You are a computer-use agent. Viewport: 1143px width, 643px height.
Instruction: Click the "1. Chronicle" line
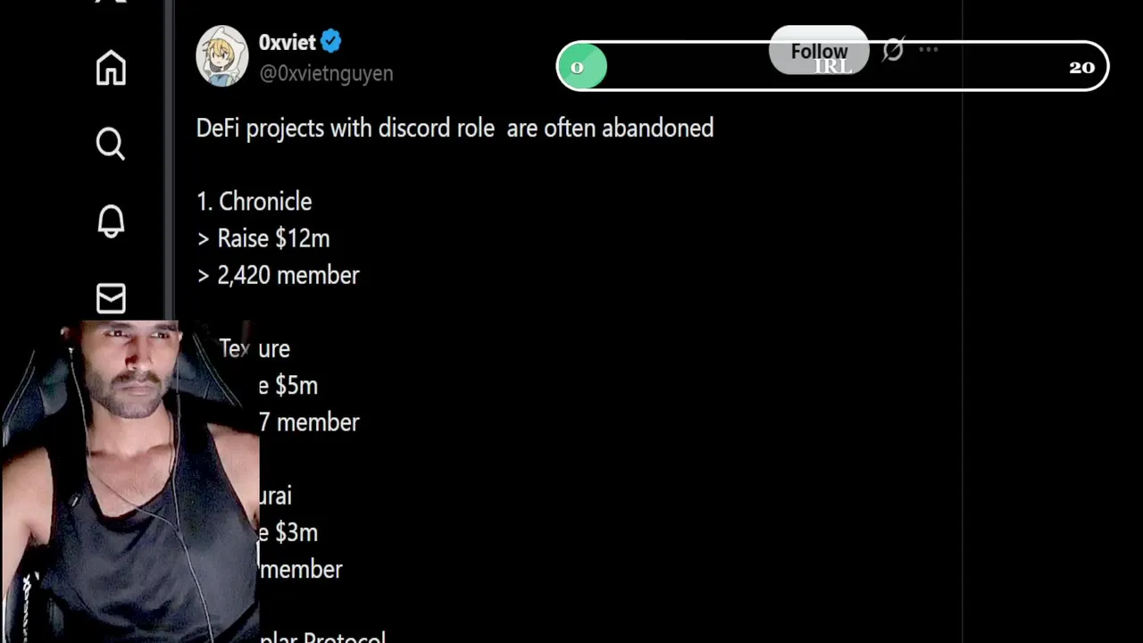tap(254, 202)
